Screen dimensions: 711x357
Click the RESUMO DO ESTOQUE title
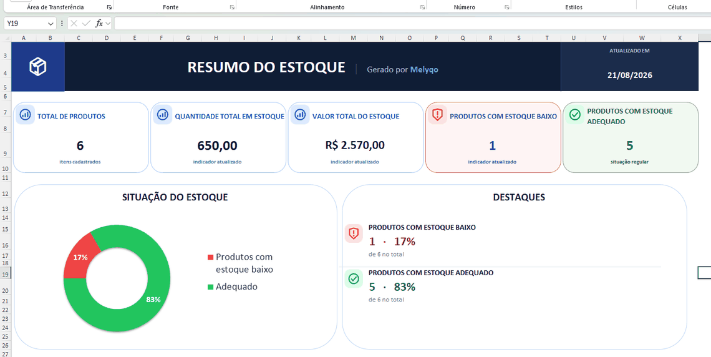[266, 67]
